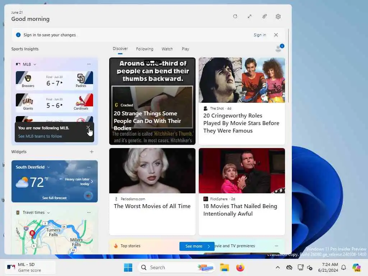Open Brewers vs Padres game score
The width and height of the screenshot is (368, 276).
pyautogui.click(x=55, y=80)
